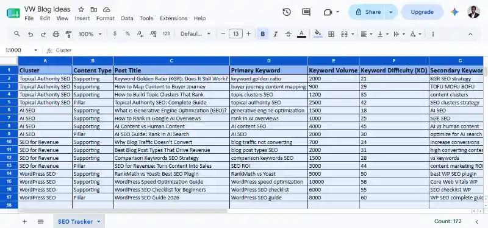Open the comments panel icon

[x=306, y=12]
